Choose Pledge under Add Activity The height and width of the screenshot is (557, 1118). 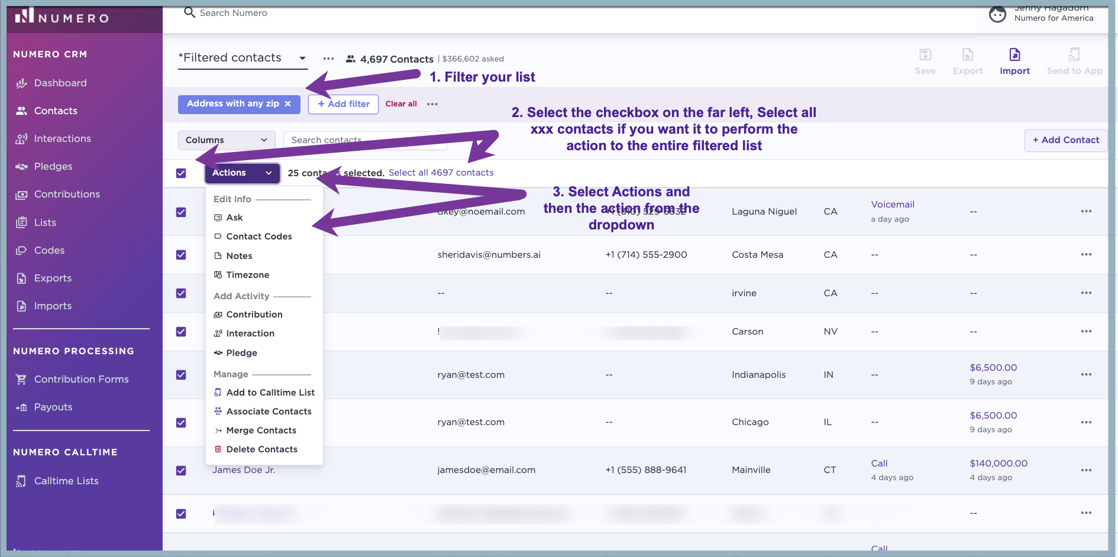pyautogui.click(x=241, y=353)
